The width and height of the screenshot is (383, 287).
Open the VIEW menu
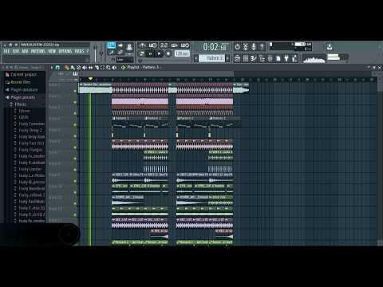(52, 51)
